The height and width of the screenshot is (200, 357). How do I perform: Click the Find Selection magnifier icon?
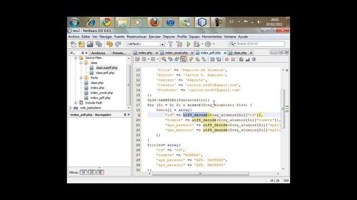163,59
